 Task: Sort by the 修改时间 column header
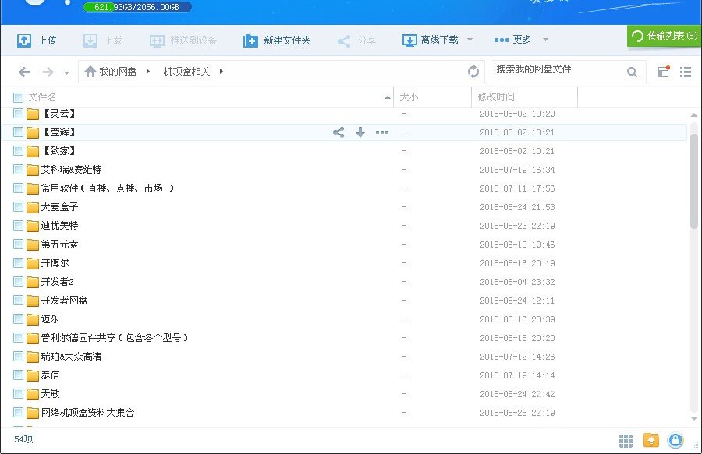[496, 97]
